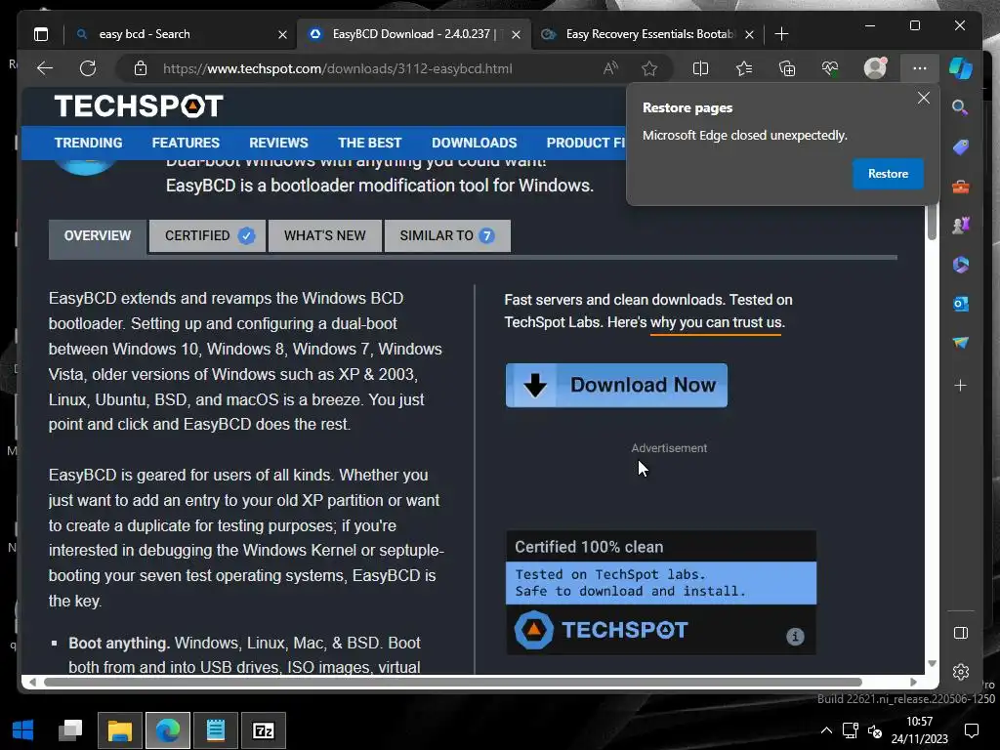Open the OVERVIEW page tab
Screen dimensions: 1000x750
pos(98,236)
